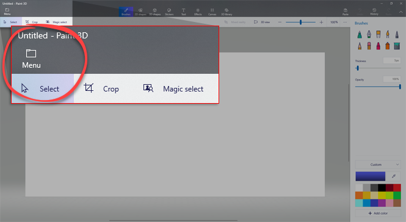Open the 3D library
The image size is (406, 222).
227,12
